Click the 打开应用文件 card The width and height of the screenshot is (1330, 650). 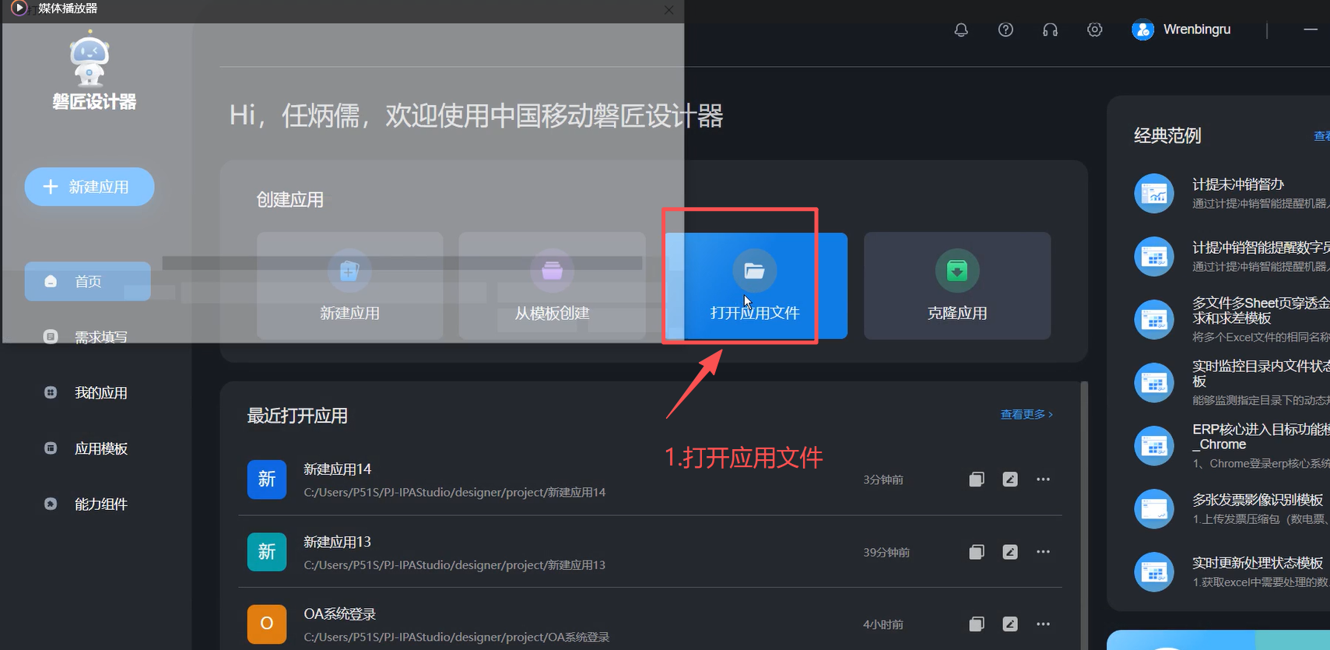pos(755,286)
